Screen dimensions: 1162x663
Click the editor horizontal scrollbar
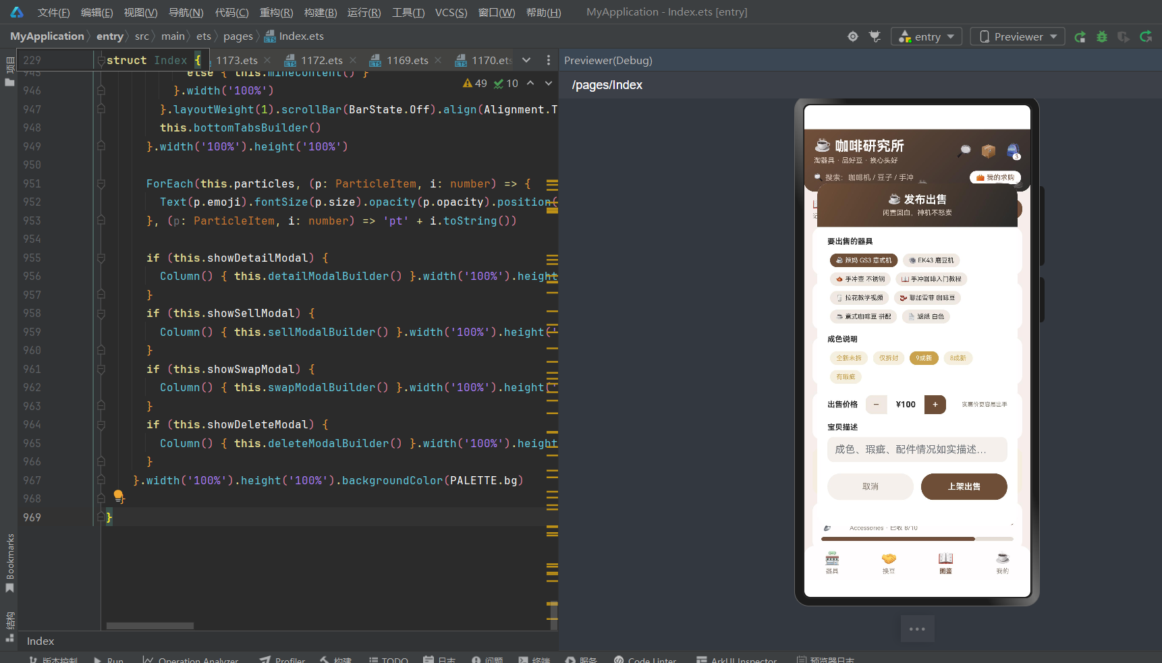tap(150, 626)
